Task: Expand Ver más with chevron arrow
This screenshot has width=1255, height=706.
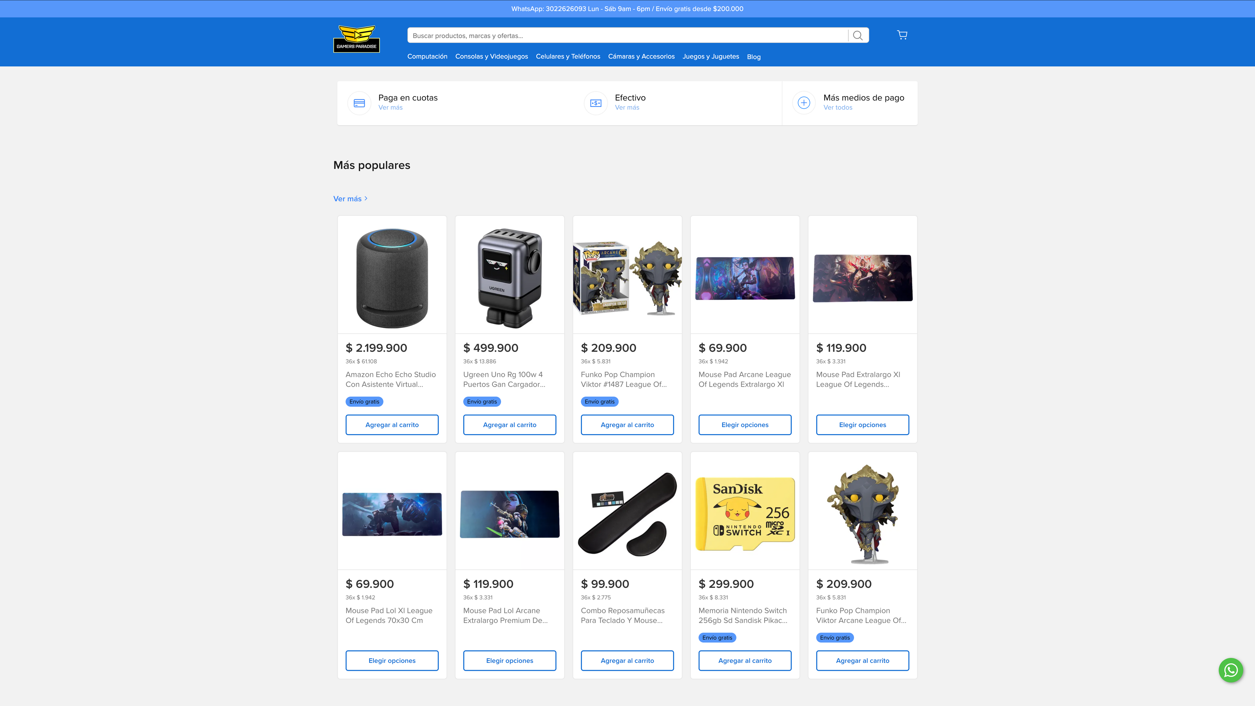Action: pos(350,199)
